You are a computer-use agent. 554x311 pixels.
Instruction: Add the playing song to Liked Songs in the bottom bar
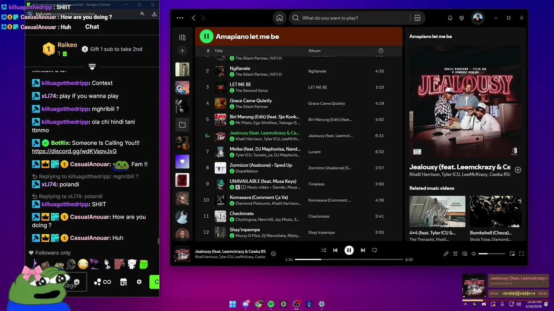click(x=274, y=254)
